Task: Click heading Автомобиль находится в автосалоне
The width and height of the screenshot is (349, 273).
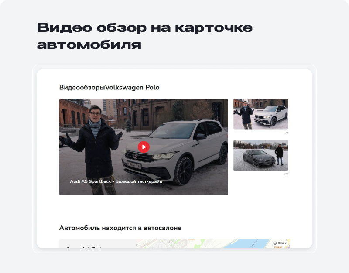Action: pyautogui.click(x=120, y=228)
